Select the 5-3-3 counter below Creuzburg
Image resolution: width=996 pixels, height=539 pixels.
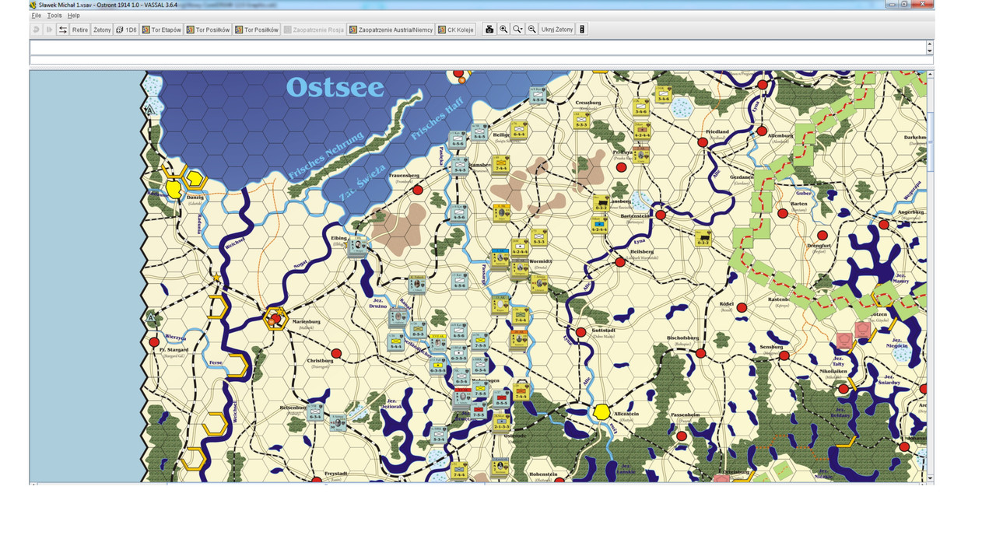click(x=581, y=121)
